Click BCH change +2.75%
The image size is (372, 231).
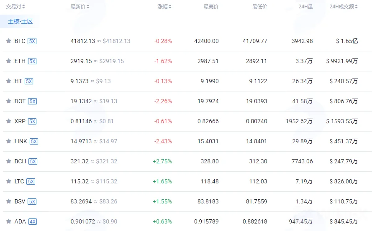tap(162, 161)
